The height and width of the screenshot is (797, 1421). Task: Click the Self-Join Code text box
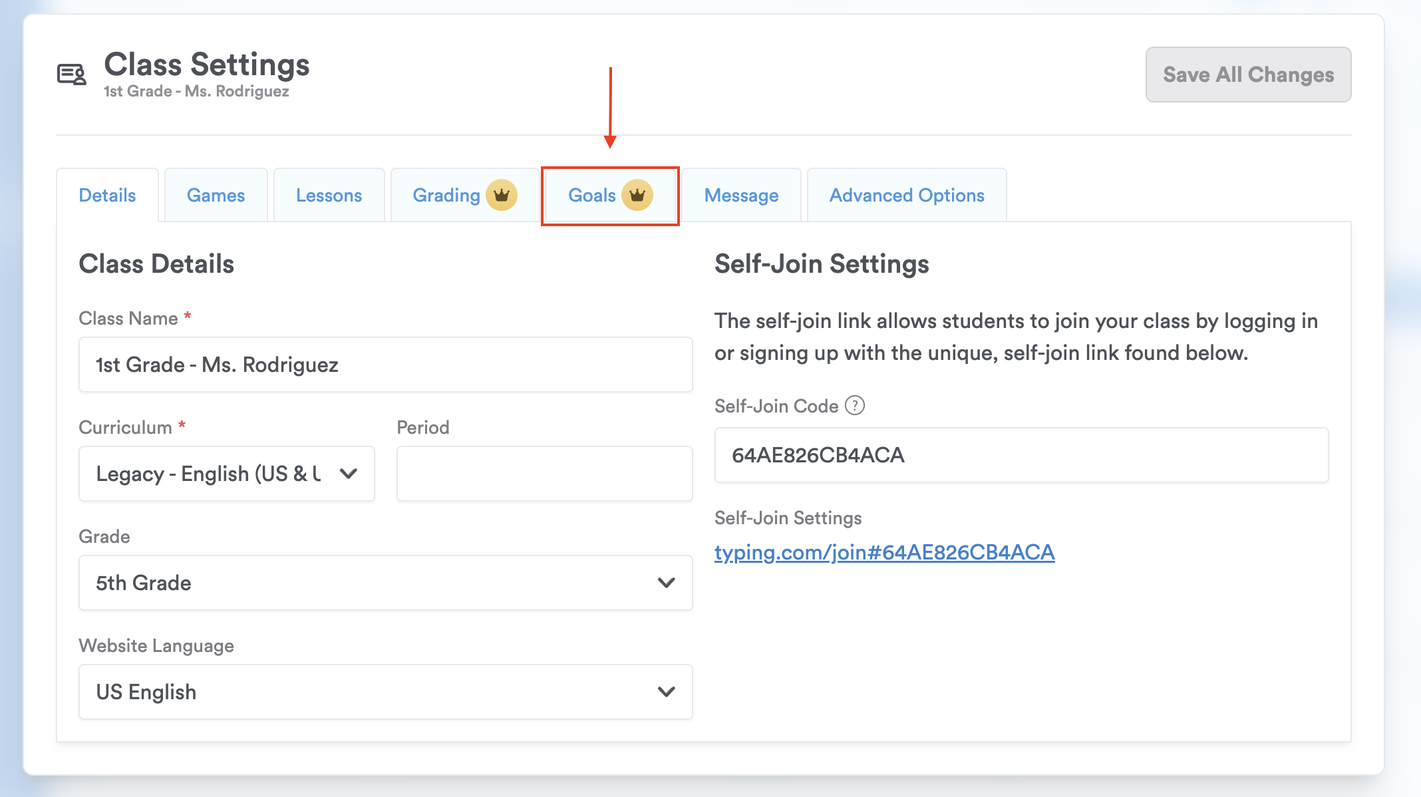(x=1021, y=455)
